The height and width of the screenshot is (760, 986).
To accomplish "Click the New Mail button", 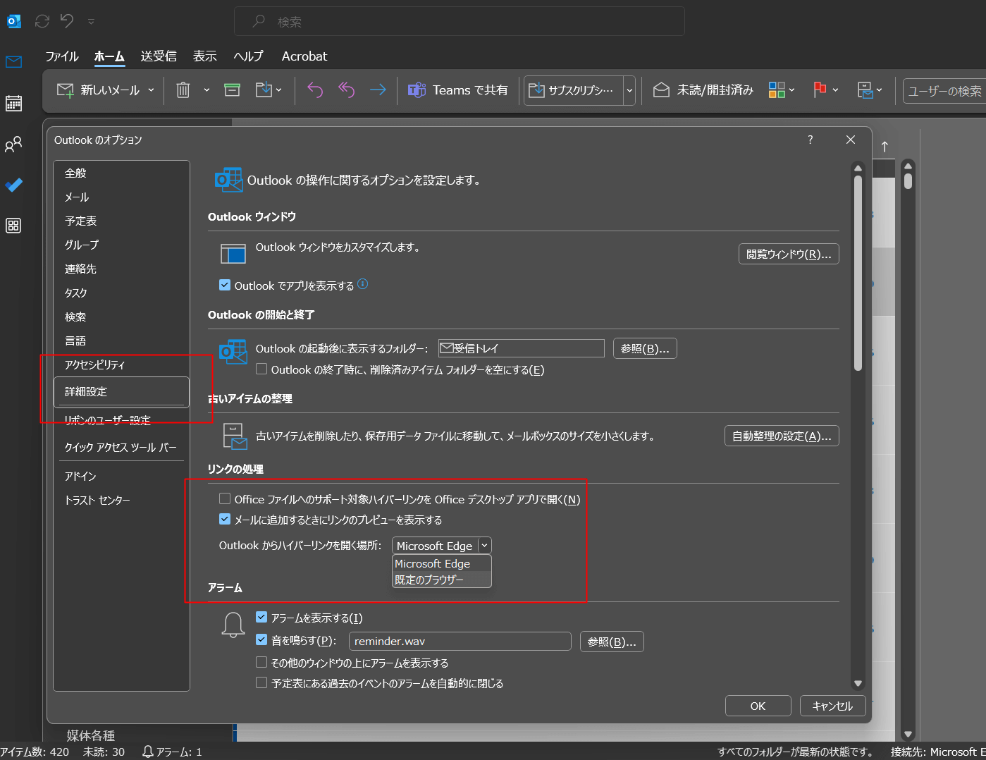I will click(98, 90).
